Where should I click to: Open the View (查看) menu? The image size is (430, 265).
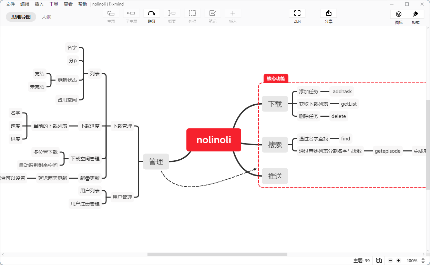coord(68,4)
